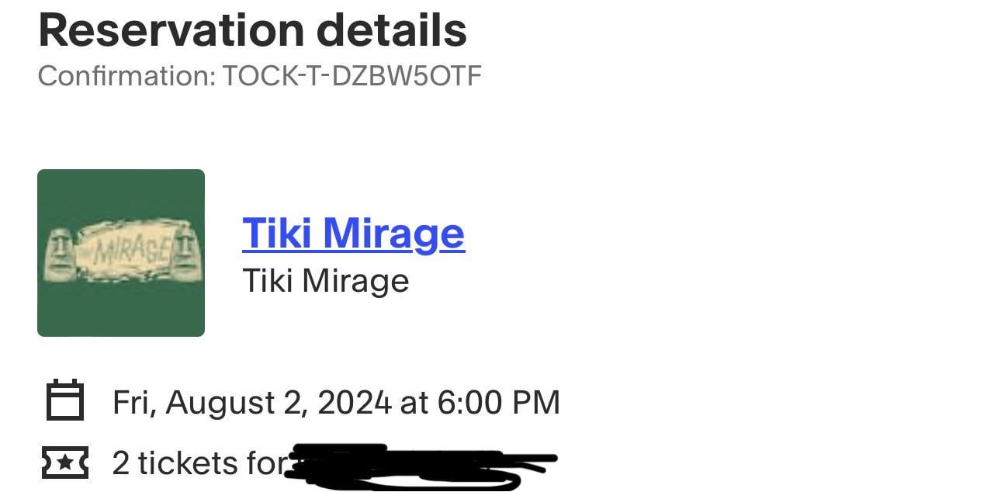
Task: Click the MIRAGE sign in logo
Action: point(123,251)
